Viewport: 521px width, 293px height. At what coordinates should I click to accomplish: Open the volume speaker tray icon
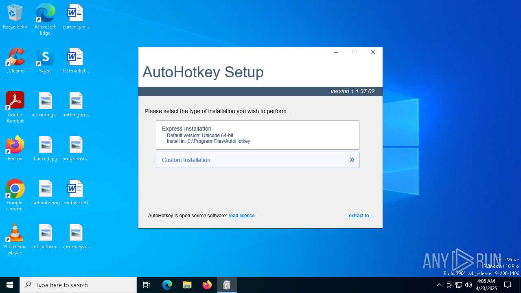468,285
